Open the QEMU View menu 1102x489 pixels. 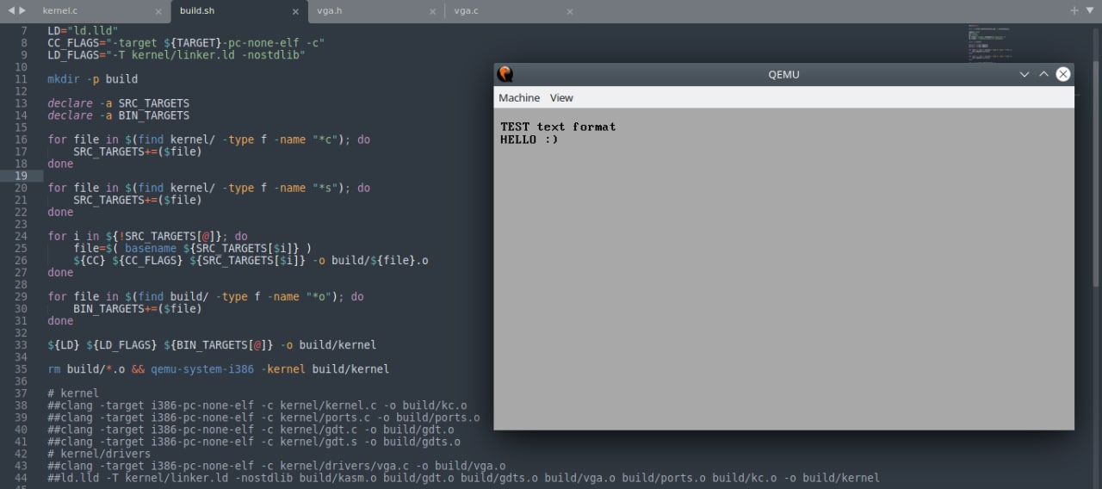[561, 97]
